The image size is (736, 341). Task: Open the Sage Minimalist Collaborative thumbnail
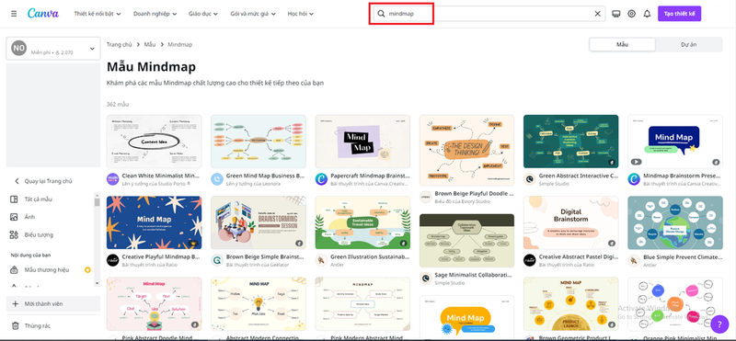(x=466, y=241)
